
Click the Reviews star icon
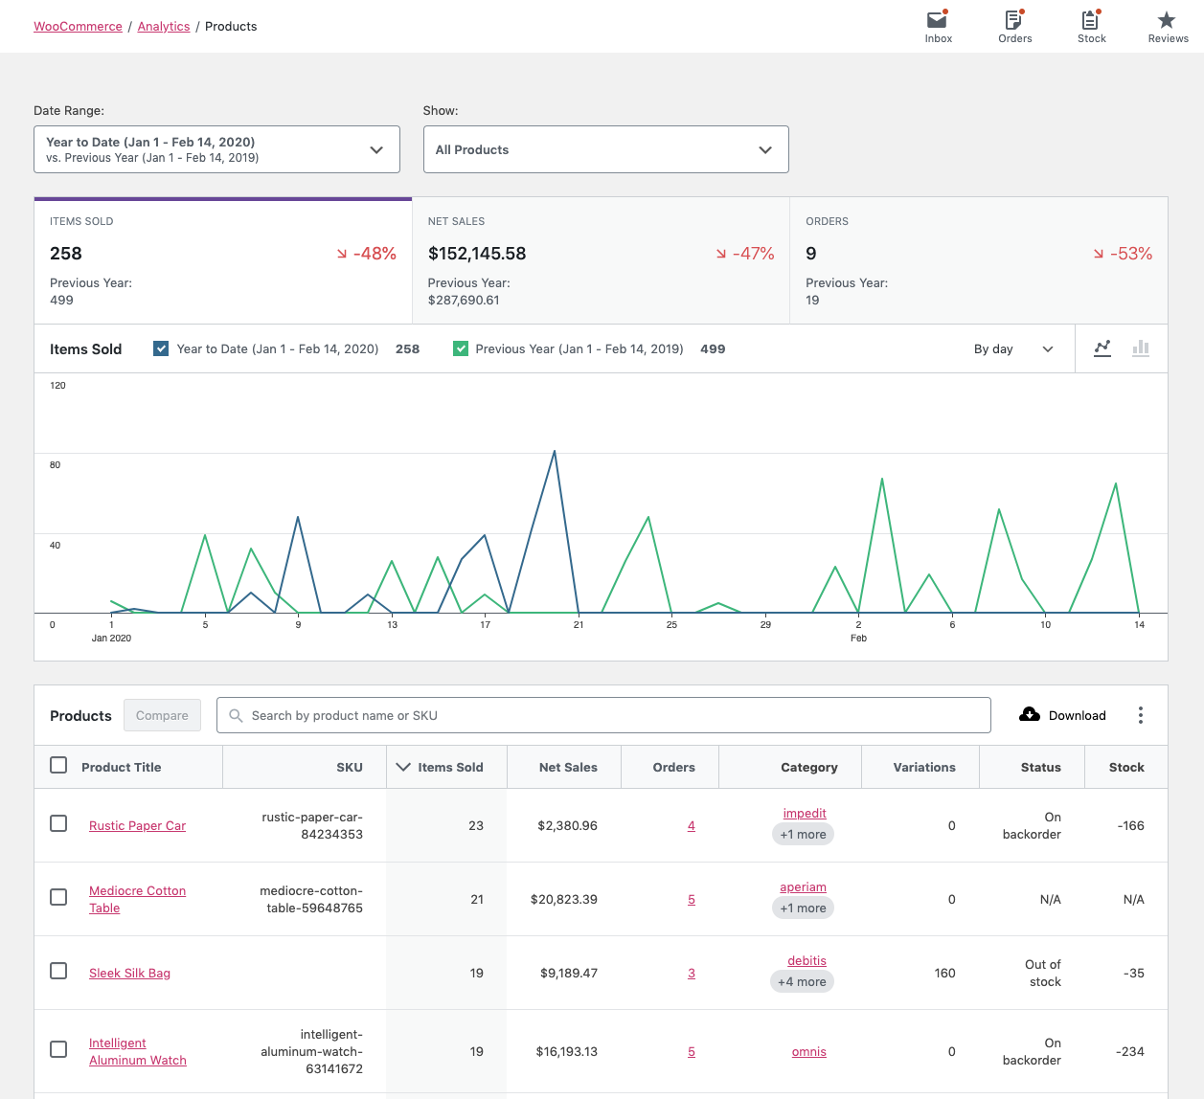pyautogui.click(x=1167, y=18)
